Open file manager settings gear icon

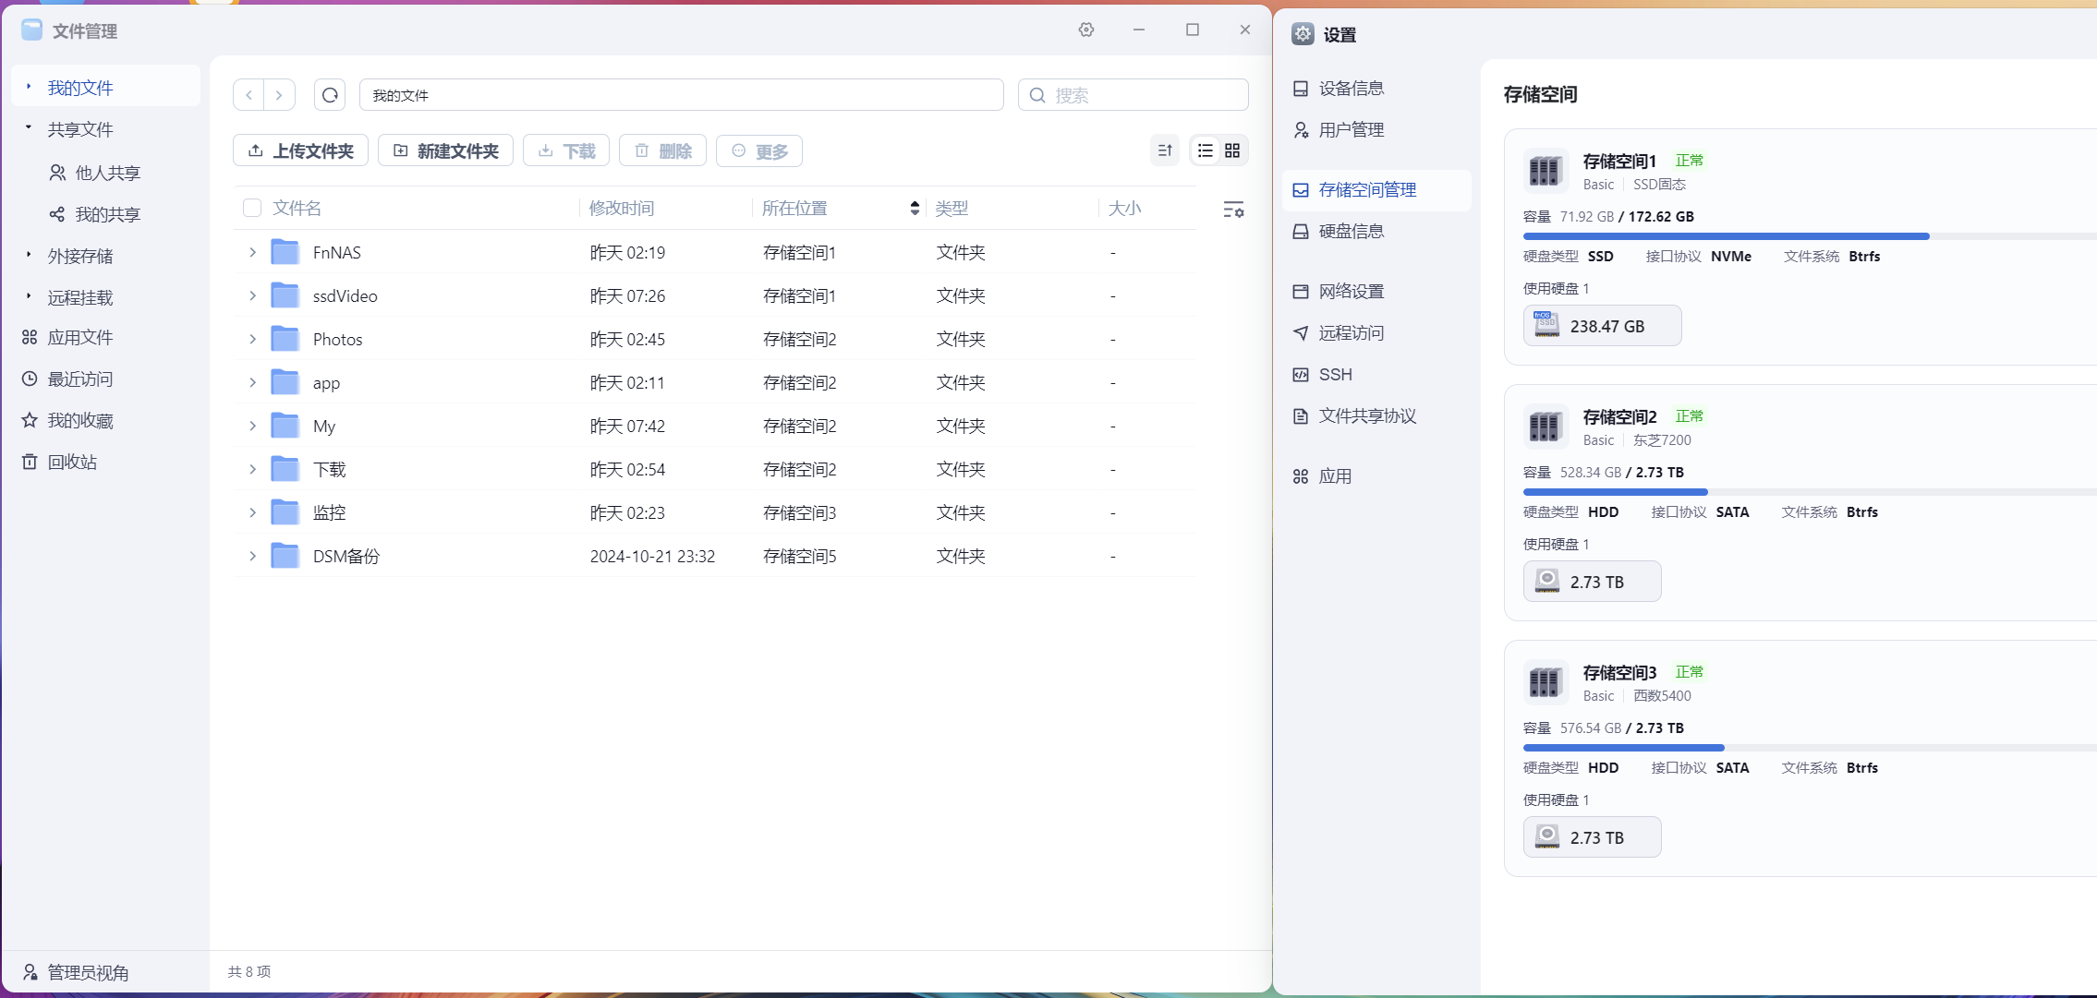pos(1086,30)
